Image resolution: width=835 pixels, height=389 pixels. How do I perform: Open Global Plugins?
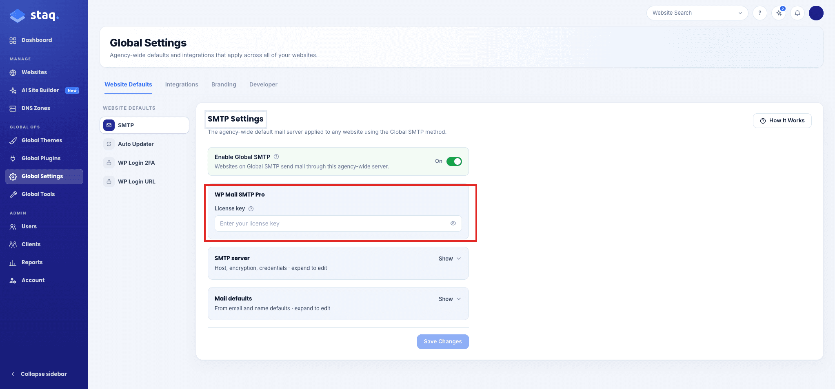point(44,158)
